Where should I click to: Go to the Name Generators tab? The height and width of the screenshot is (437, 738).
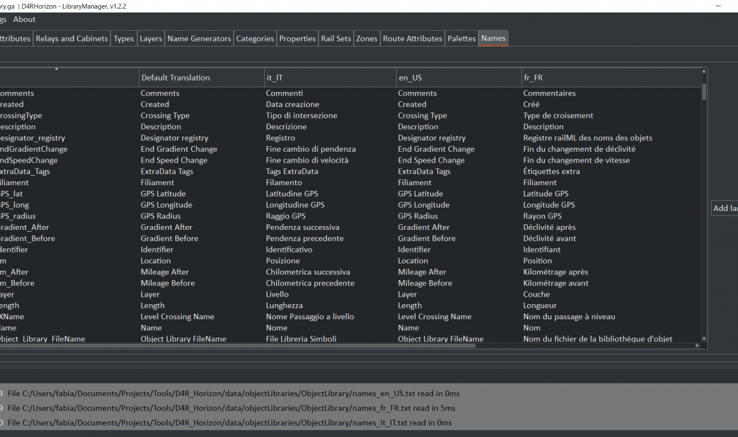tap(199, 38)
